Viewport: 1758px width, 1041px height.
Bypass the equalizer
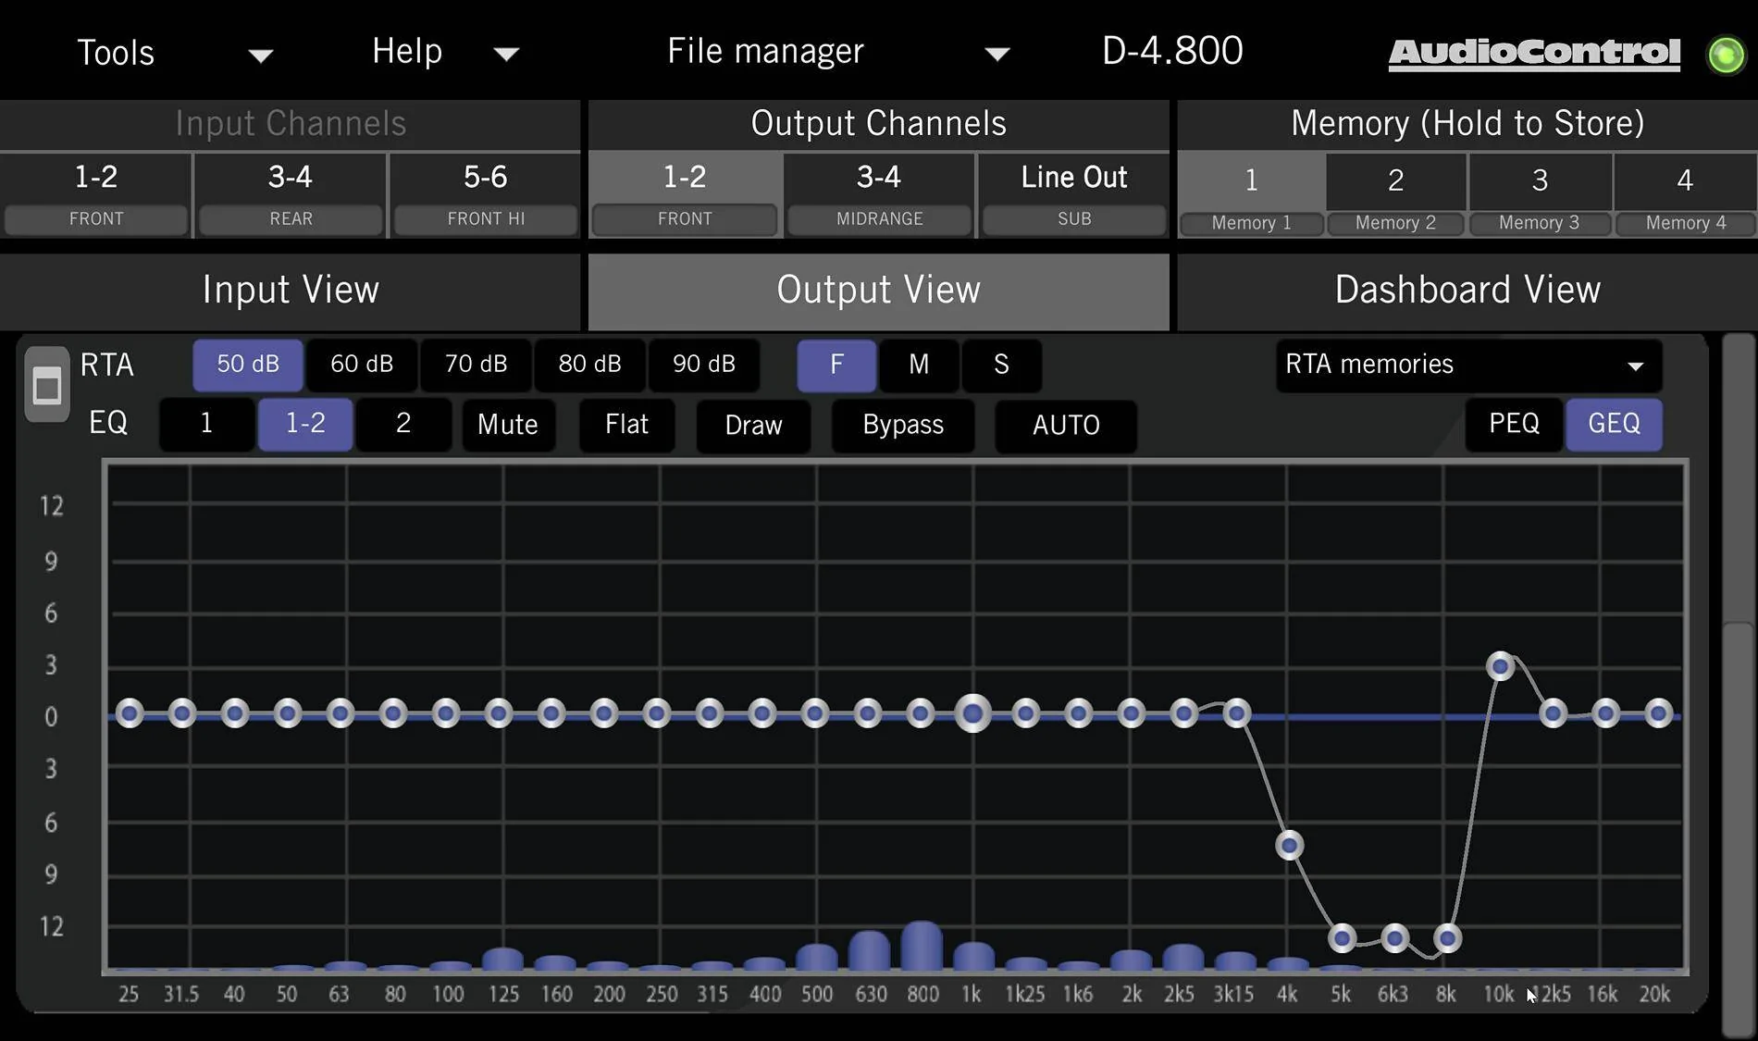[x=903, y=426]
